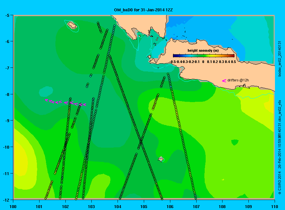The image size is (285, 210).
Task: Click the small island outlined in cyan near 102E 5.4S
Action: click(72, 25)
